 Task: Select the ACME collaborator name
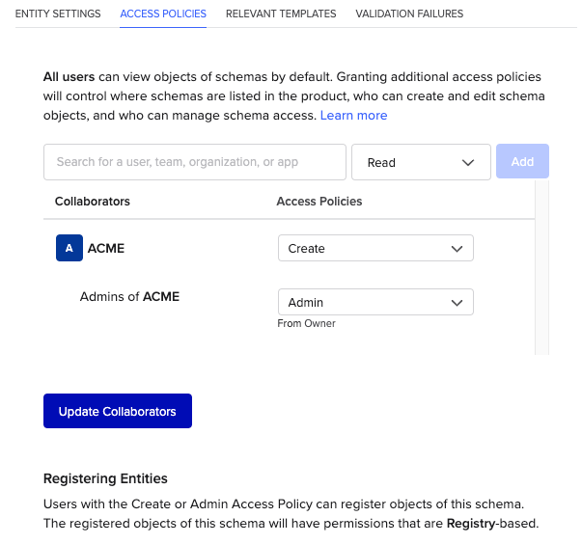point(106,248)
